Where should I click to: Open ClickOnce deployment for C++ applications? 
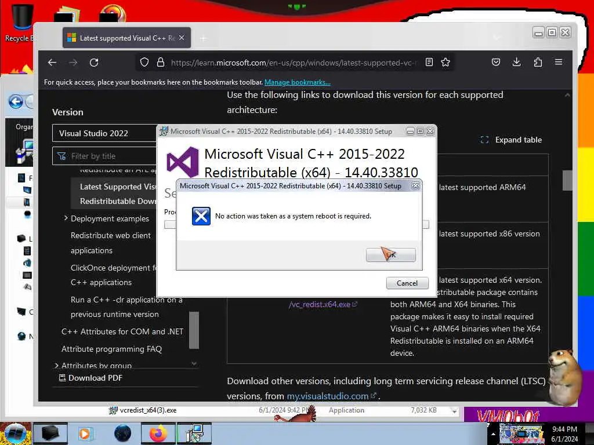113,275
